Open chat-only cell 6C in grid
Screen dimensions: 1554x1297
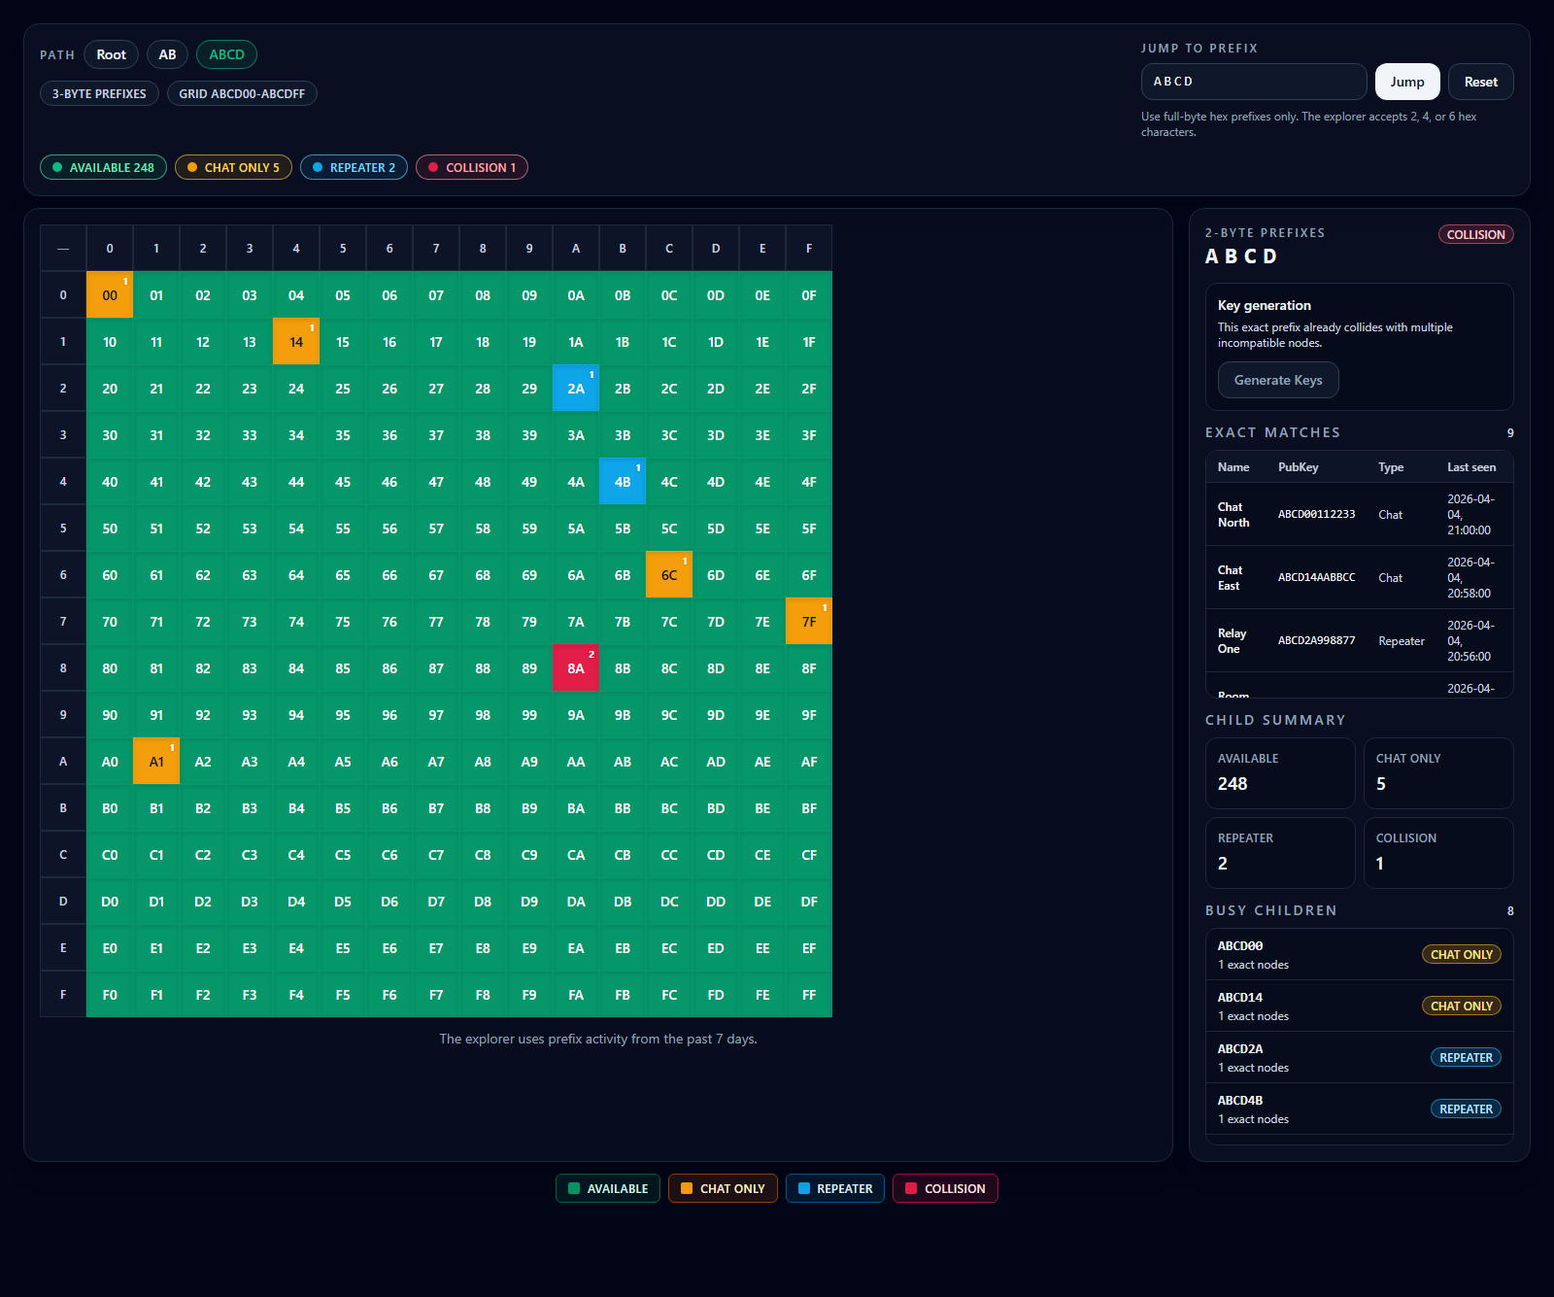click(x=669, y=575)
